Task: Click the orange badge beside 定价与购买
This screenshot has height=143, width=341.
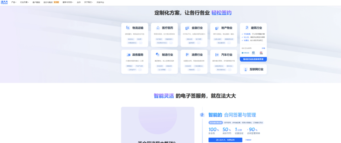Action: tap(56, 2)
